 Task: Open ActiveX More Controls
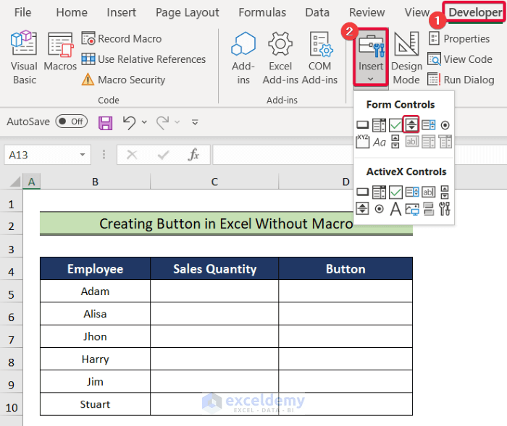pyautogui.click(x=445, y=208)
